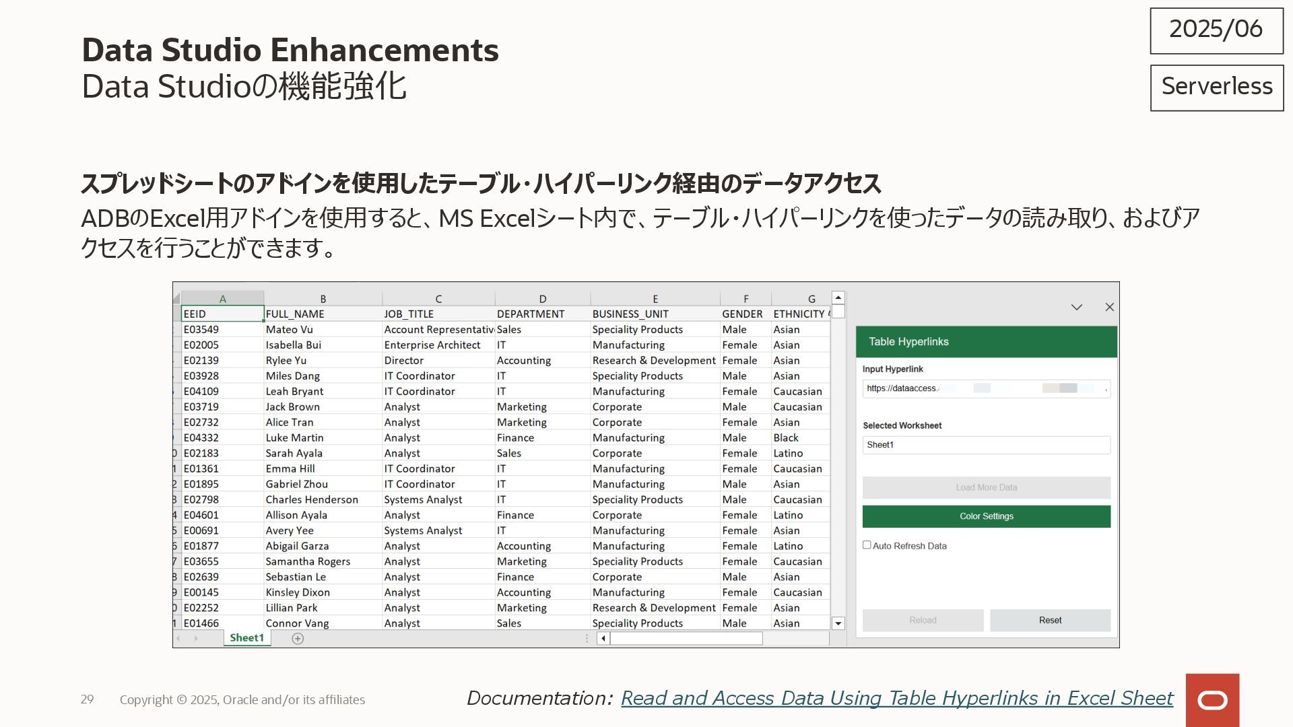Select column F header
Screen dimensions: 1293x727
[x=745, y=298]
